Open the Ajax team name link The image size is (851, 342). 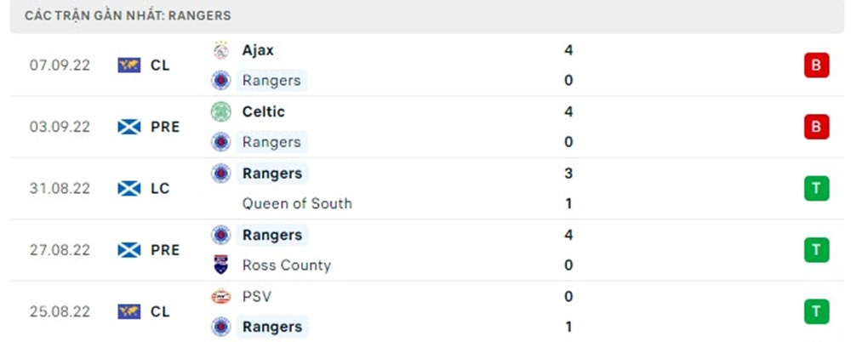(258, 50)
